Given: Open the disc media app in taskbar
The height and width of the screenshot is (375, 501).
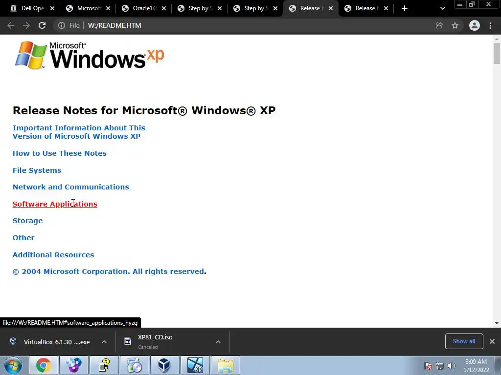Looking at the screenshot, I should coord(74,365).
